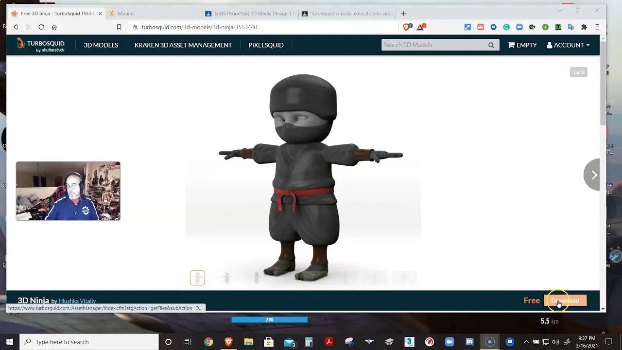Open the Hlushka Vitaliy author link
622x350 pixels.
point(77,301)
